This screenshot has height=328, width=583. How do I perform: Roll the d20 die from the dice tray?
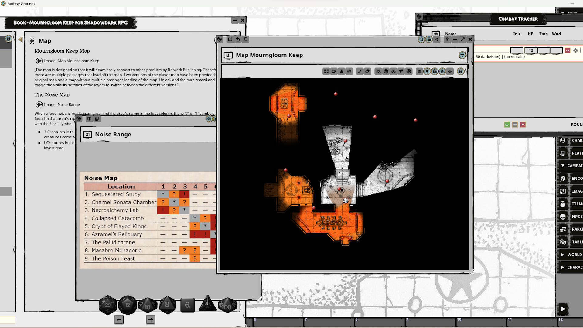[x=108, y=305]
